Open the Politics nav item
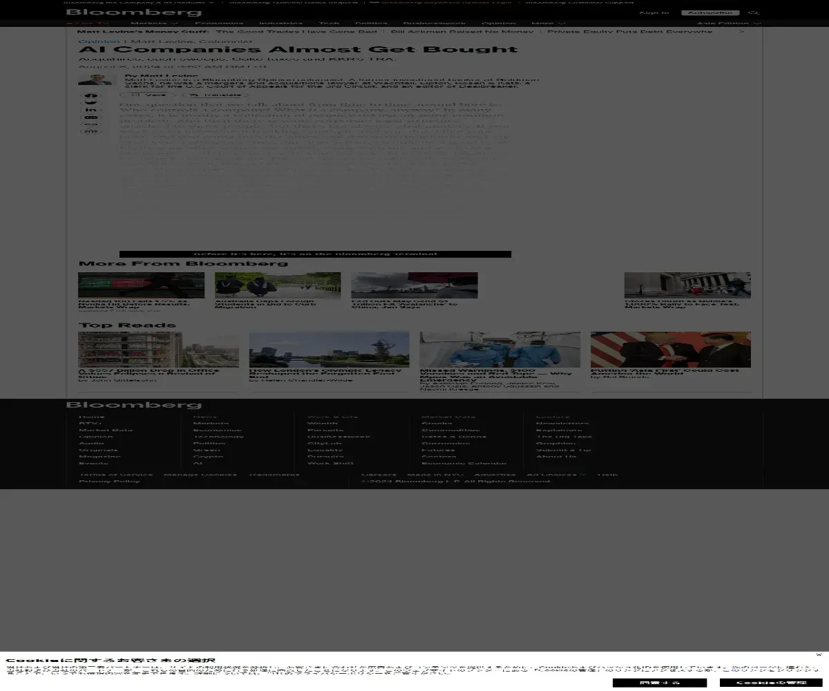Viewport: 829px width, 691px height. pos(372,23)
